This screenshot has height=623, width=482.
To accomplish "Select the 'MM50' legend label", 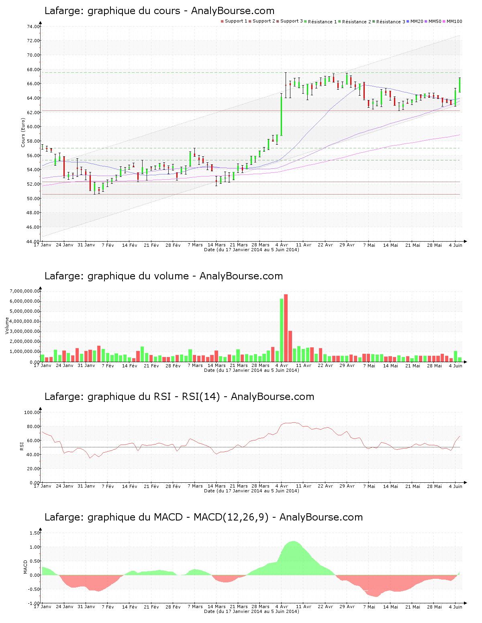I will tap(435, 21).
